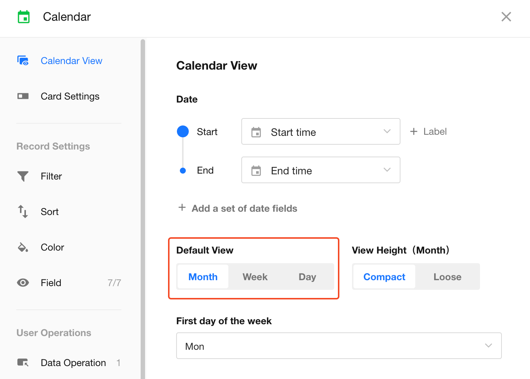
Task: Set default view to Day
Action: tap(307, 277)
